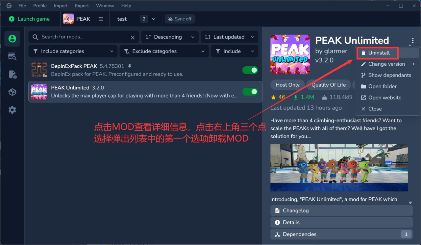Viewport: 421px width, 245px height.
Task: Click the BepInEx mod icon in the list
Action: [39, 70]
